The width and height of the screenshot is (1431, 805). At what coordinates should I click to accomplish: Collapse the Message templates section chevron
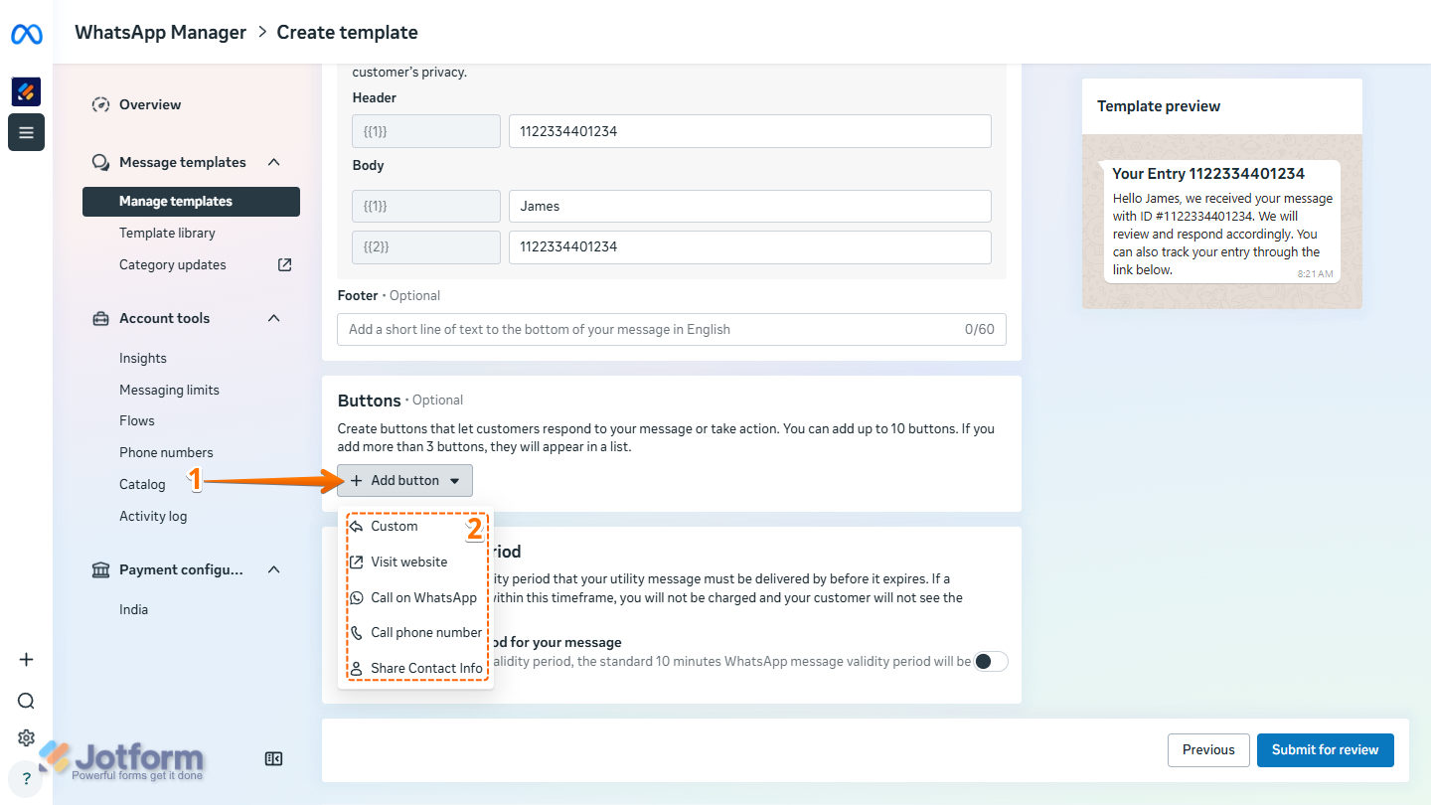[x=274, y=162]
